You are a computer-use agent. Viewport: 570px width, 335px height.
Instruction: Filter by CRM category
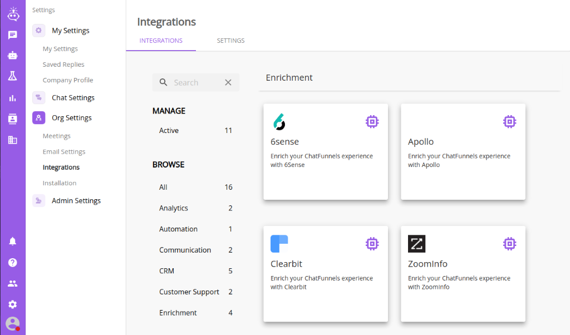coord(195,270)
